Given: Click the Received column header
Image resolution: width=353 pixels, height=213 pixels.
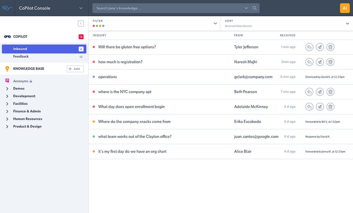Looking at the screenshot, I should click(288, 35).
